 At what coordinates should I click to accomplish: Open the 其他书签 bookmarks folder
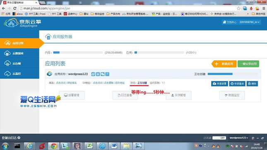[258, 14]
